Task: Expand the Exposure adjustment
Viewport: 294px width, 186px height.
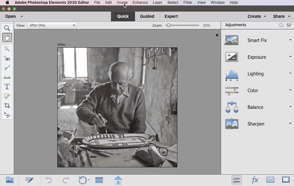Action: coord(290,56)
